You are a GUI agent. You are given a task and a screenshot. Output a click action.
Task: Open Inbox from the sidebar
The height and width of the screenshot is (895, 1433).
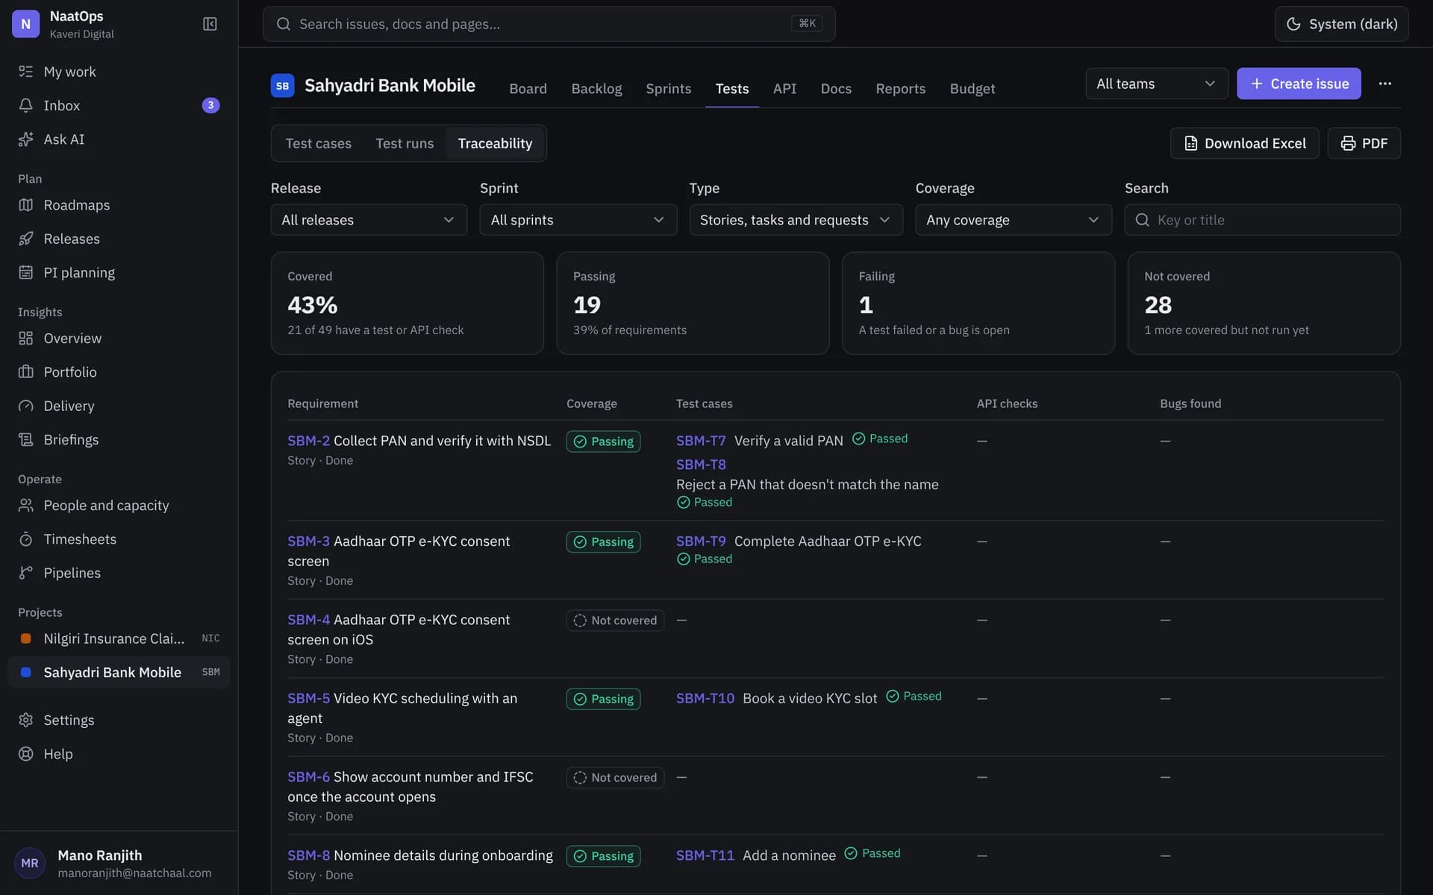(x=119, y=105)
